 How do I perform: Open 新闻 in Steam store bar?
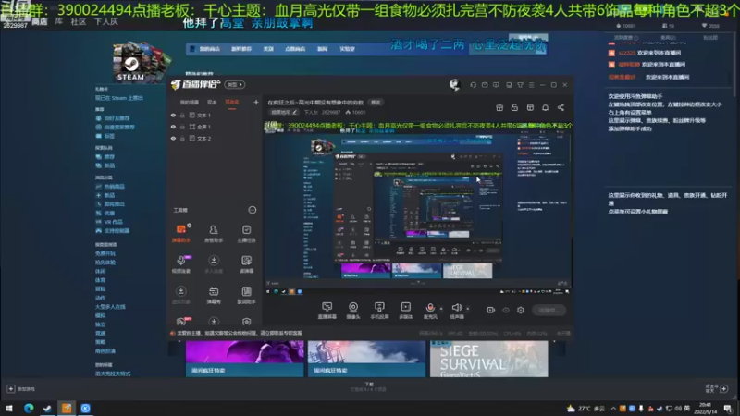322,49
